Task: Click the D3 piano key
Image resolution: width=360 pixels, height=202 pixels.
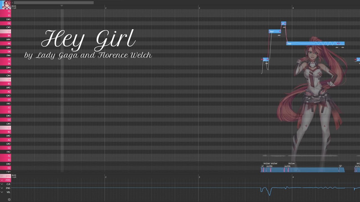Action: point(6,120)
